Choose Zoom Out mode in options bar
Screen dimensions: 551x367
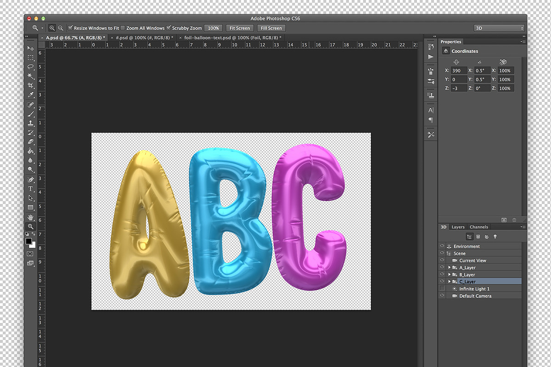[x=61, y=28]
